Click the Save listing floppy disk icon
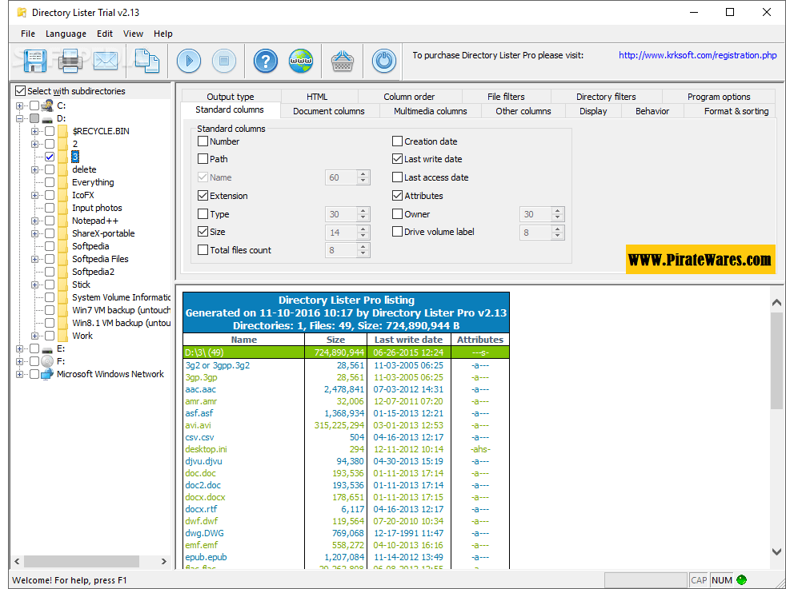This screenshot has height=589, width=786. (x=35, y=60)
